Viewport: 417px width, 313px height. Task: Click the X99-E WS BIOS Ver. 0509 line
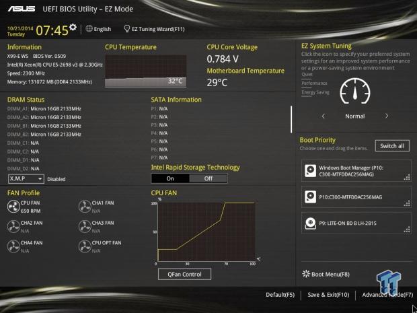[x=37, y=56]
